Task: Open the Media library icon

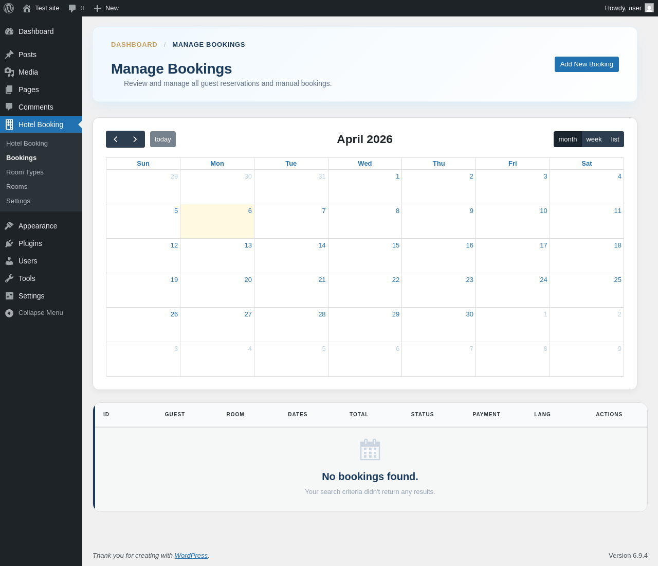Action: (9, 72)
